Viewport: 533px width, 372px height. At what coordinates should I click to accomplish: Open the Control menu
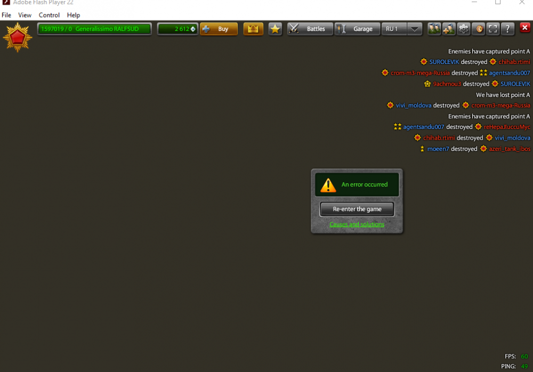point(49,15)
